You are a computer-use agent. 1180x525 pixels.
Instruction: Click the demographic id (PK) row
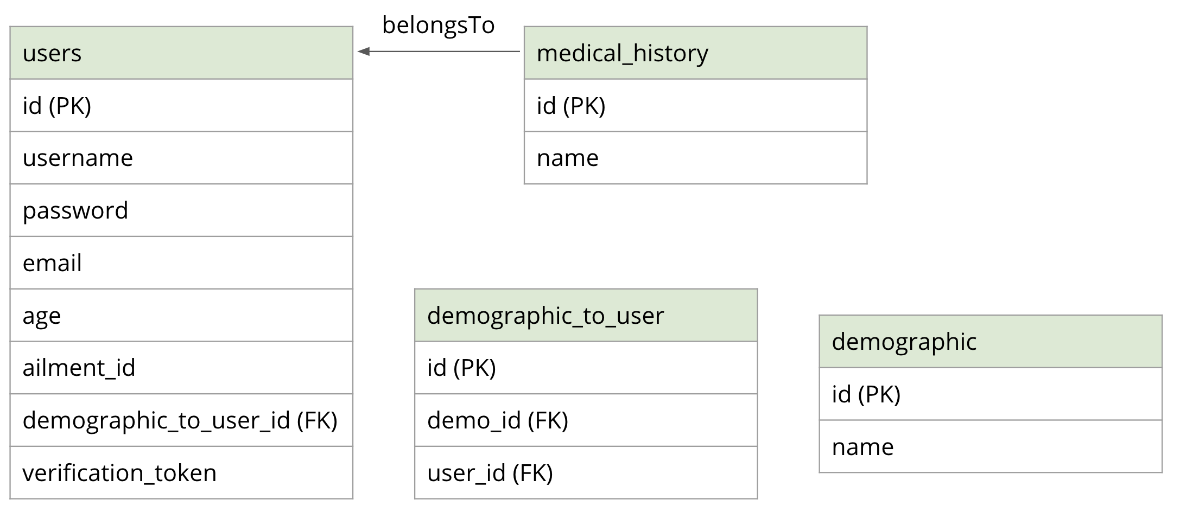click(991, 394)
